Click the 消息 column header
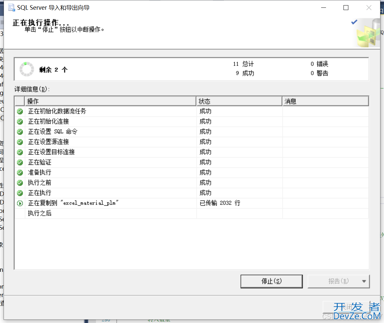This screenshot has height=323, width=384. click(x=325, y=101)
